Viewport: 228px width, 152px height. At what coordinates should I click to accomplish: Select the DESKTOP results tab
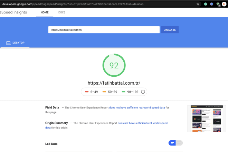[x=15, y=43]
